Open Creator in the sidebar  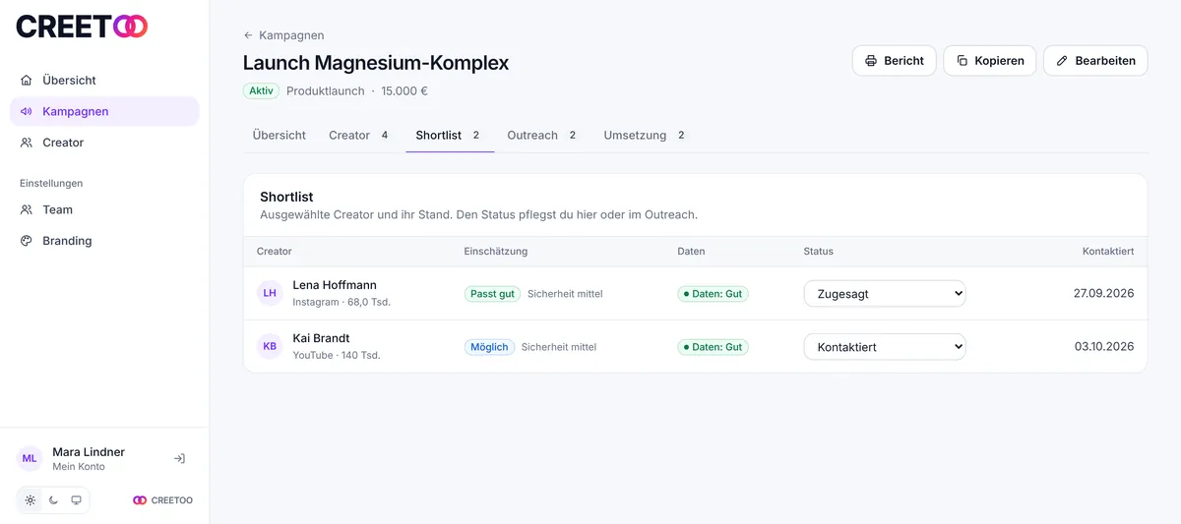104,143
